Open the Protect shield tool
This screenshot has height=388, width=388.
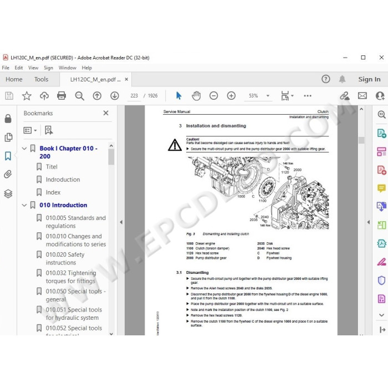pyautogui.click(x=381, y=280)
